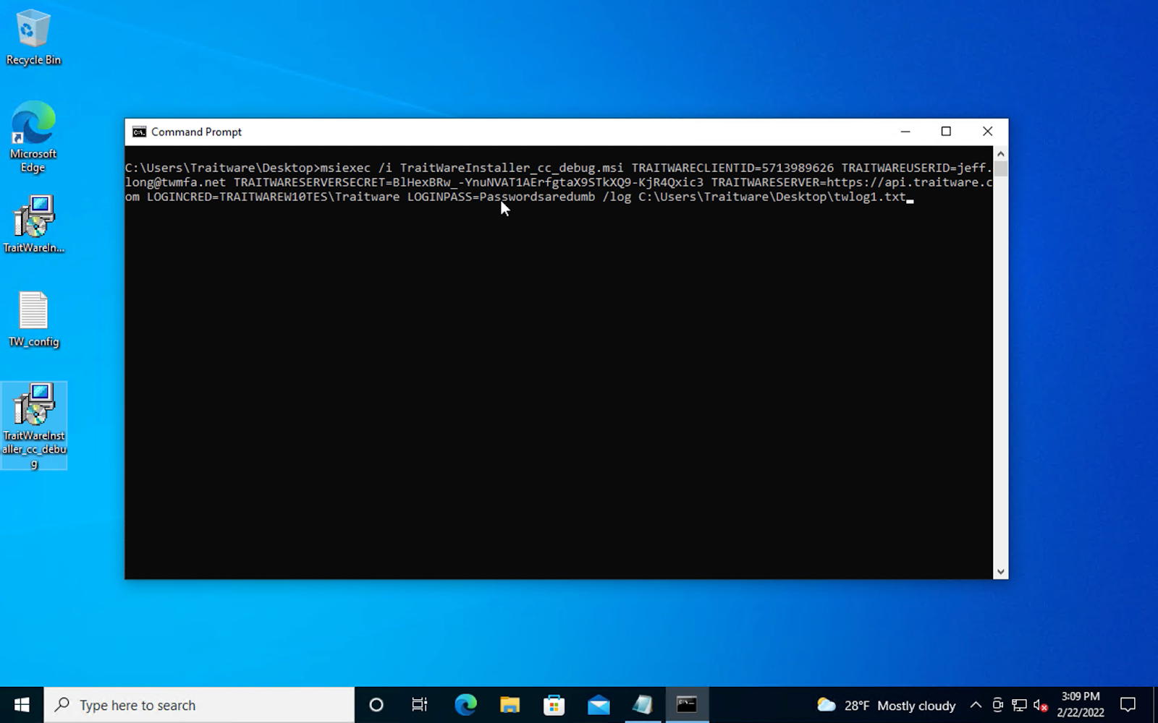1158x723 pixels.
Task: Click the Command Prompt taskbar button
Action: (x=687, y=705)
